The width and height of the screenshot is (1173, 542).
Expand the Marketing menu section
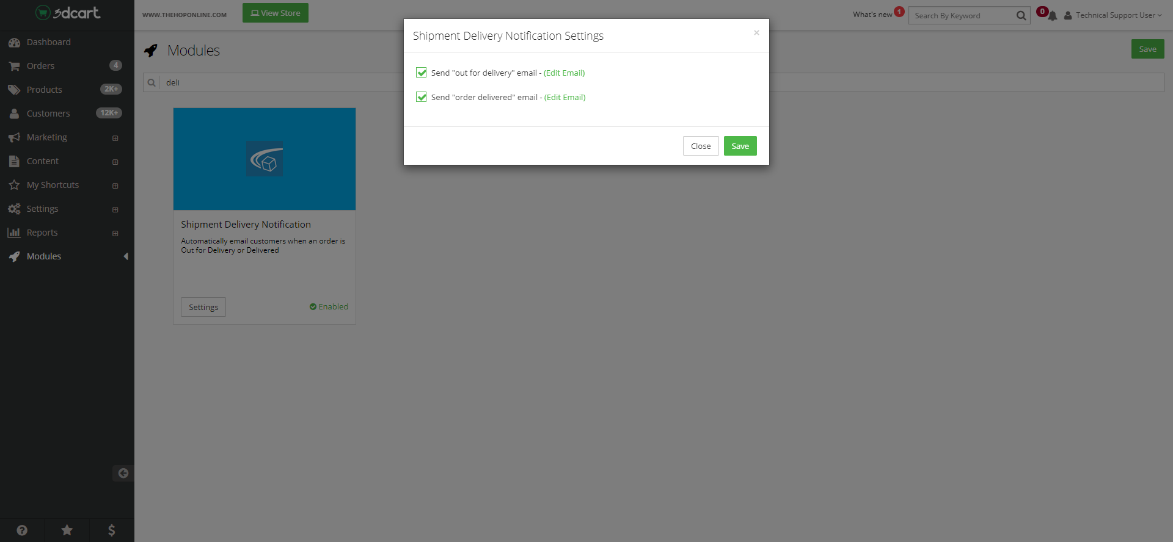click(x=115, y=138)
